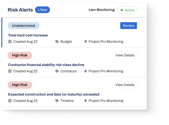Open Contractor financial stability risk class decline
This screenshot has height=125, width=169.
coord(46,65)
